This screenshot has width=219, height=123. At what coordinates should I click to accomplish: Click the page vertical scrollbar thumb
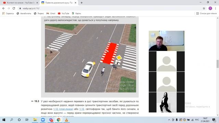(218, 64)
